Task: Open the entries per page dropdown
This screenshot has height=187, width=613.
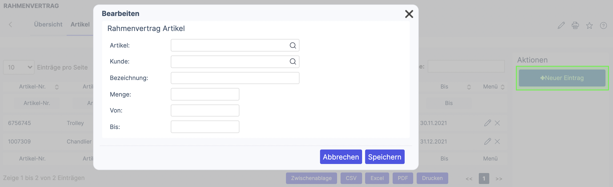Action: coord(19,67)
